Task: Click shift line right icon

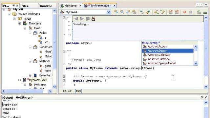Action: tap(177, 12)
